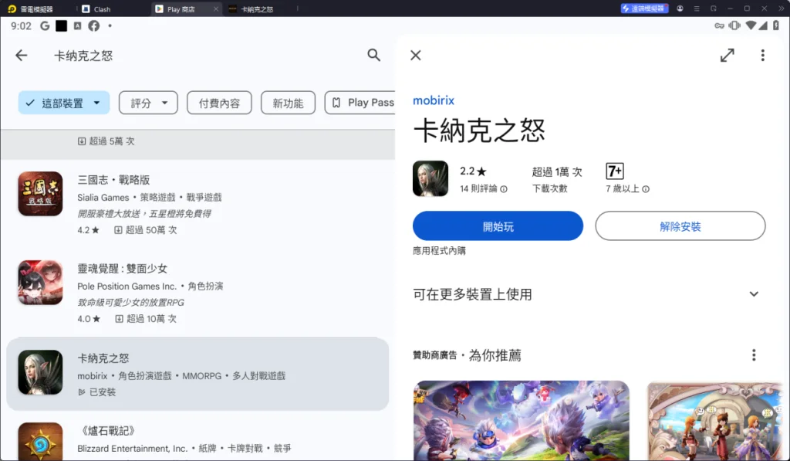The width and height of the screenshot is (790, 461).
Task: Open the 靈魂覺醒:雙面少女 search result
Action: [x=197, y=293]
